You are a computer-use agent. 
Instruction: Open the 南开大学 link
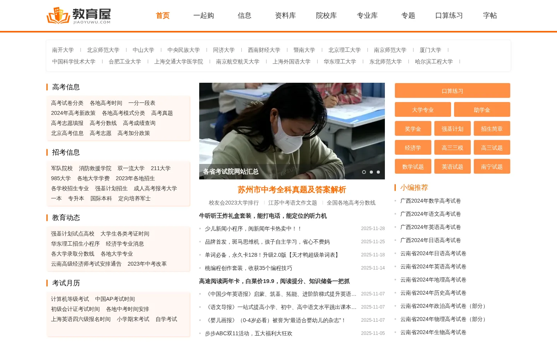[63, 50]
